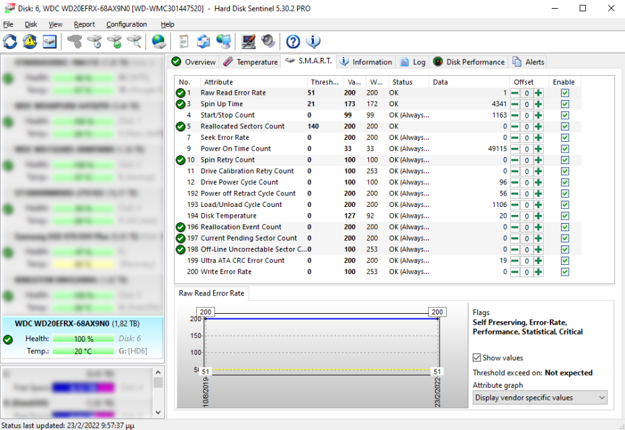Open the Configuration menu
The width and height of the screenshot is (625, 430).
click(x=126, y=24)
